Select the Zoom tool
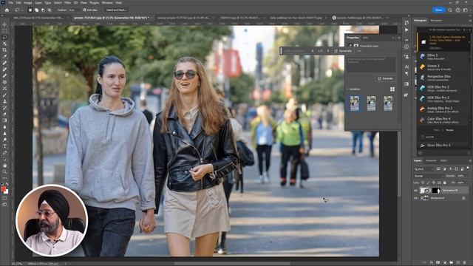Image resolution: width=473 pixels, height=266 pixels. coord(4,171)
